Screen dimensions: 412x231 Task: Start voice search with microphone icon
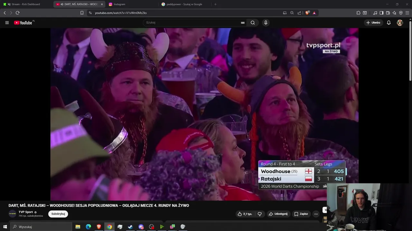point(266,23)
